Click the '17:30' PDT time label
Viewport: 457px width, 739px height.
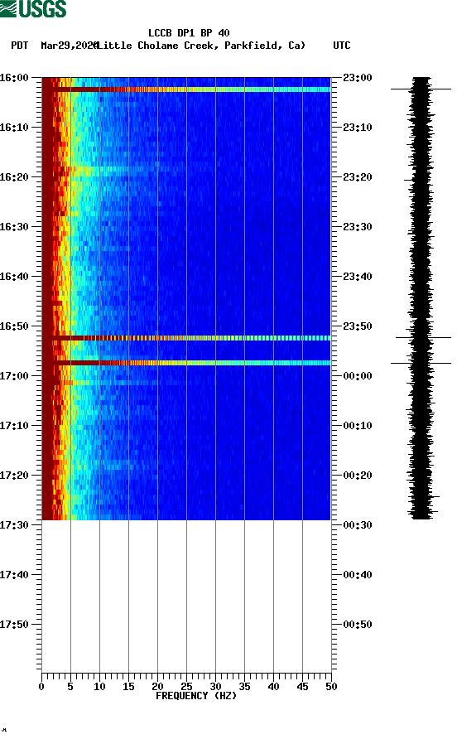[14, 525]
